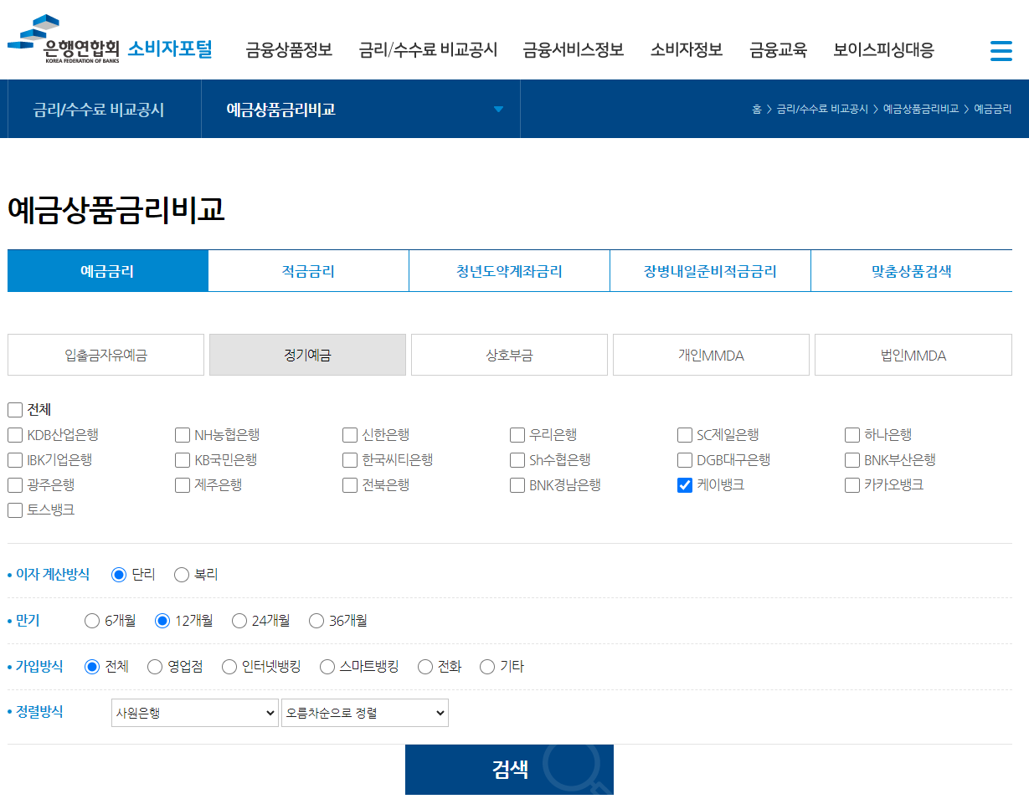This screenshot has width=1029, height=804.
Task: Check the Sh수협은행 checkbox
Action: [x=517, y=460]
